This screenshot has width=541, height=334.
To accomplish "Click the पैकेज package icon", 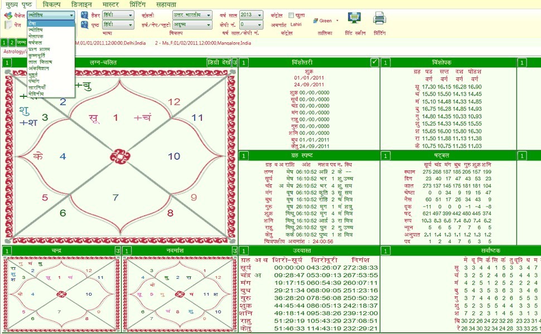I will coord(8,16).
